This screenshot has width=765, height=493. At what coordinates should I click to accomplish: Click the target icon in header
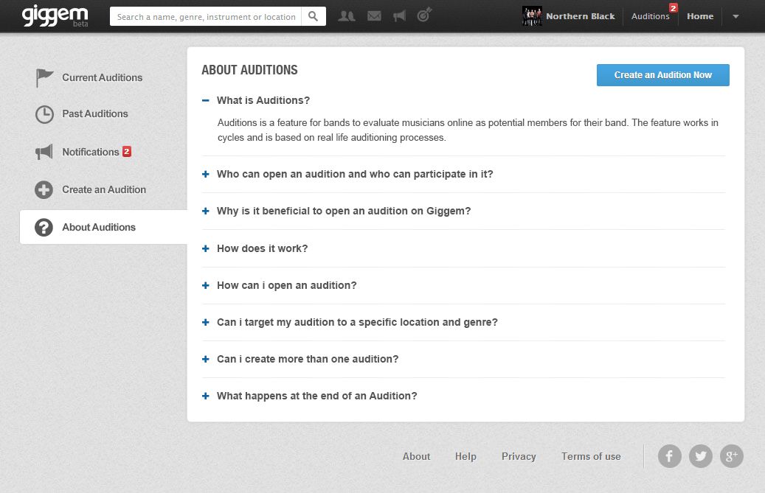click(x=424, y=15)
